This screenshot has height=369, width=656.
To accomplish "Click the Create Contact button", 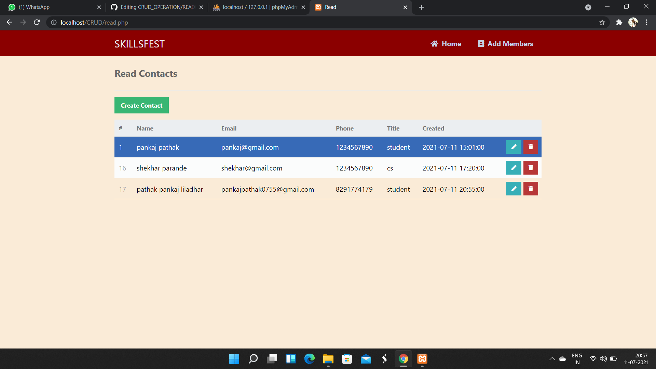I will coord(141,105).
